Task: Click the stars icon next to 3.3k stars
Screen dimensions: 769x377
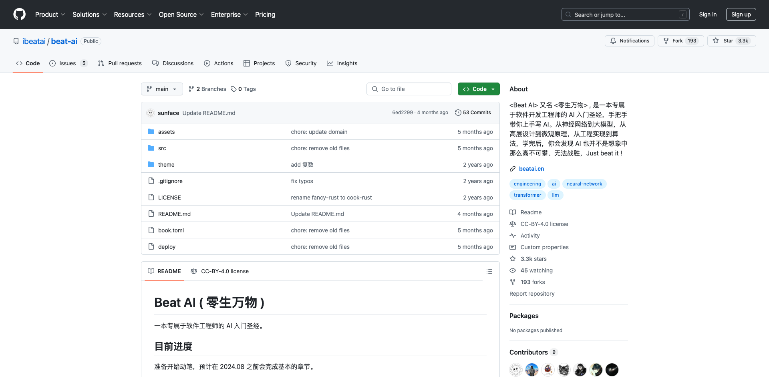Action: pyautogui.click(x=513, y=259)
